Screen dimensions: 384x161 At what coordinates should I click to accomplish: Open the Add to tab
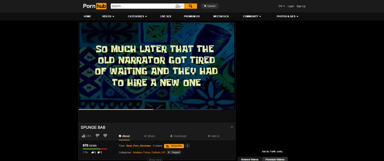(x=213, y=136)
